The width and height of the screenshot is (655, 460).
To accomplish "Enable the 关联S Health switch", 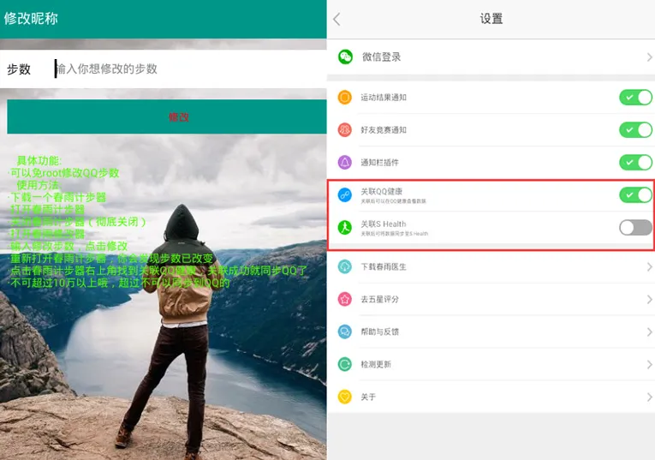I will coord(635,228).
